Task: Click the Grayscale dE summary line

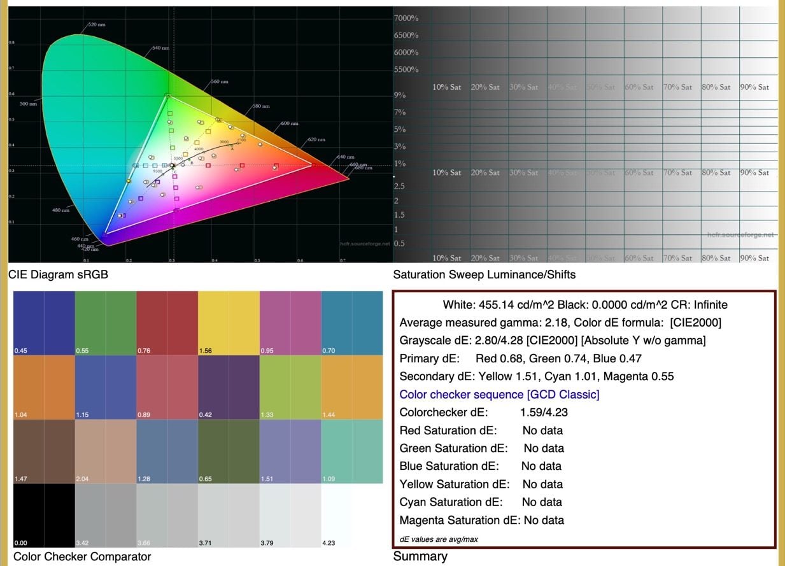Action: tap(552, 341)
